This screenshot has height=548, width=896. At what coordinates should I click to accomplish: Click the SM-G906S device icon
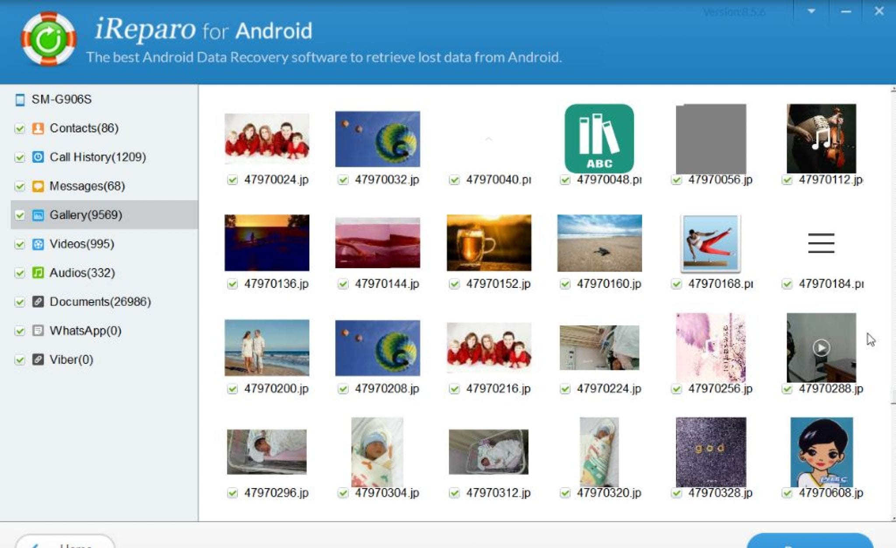click(20, 100)
